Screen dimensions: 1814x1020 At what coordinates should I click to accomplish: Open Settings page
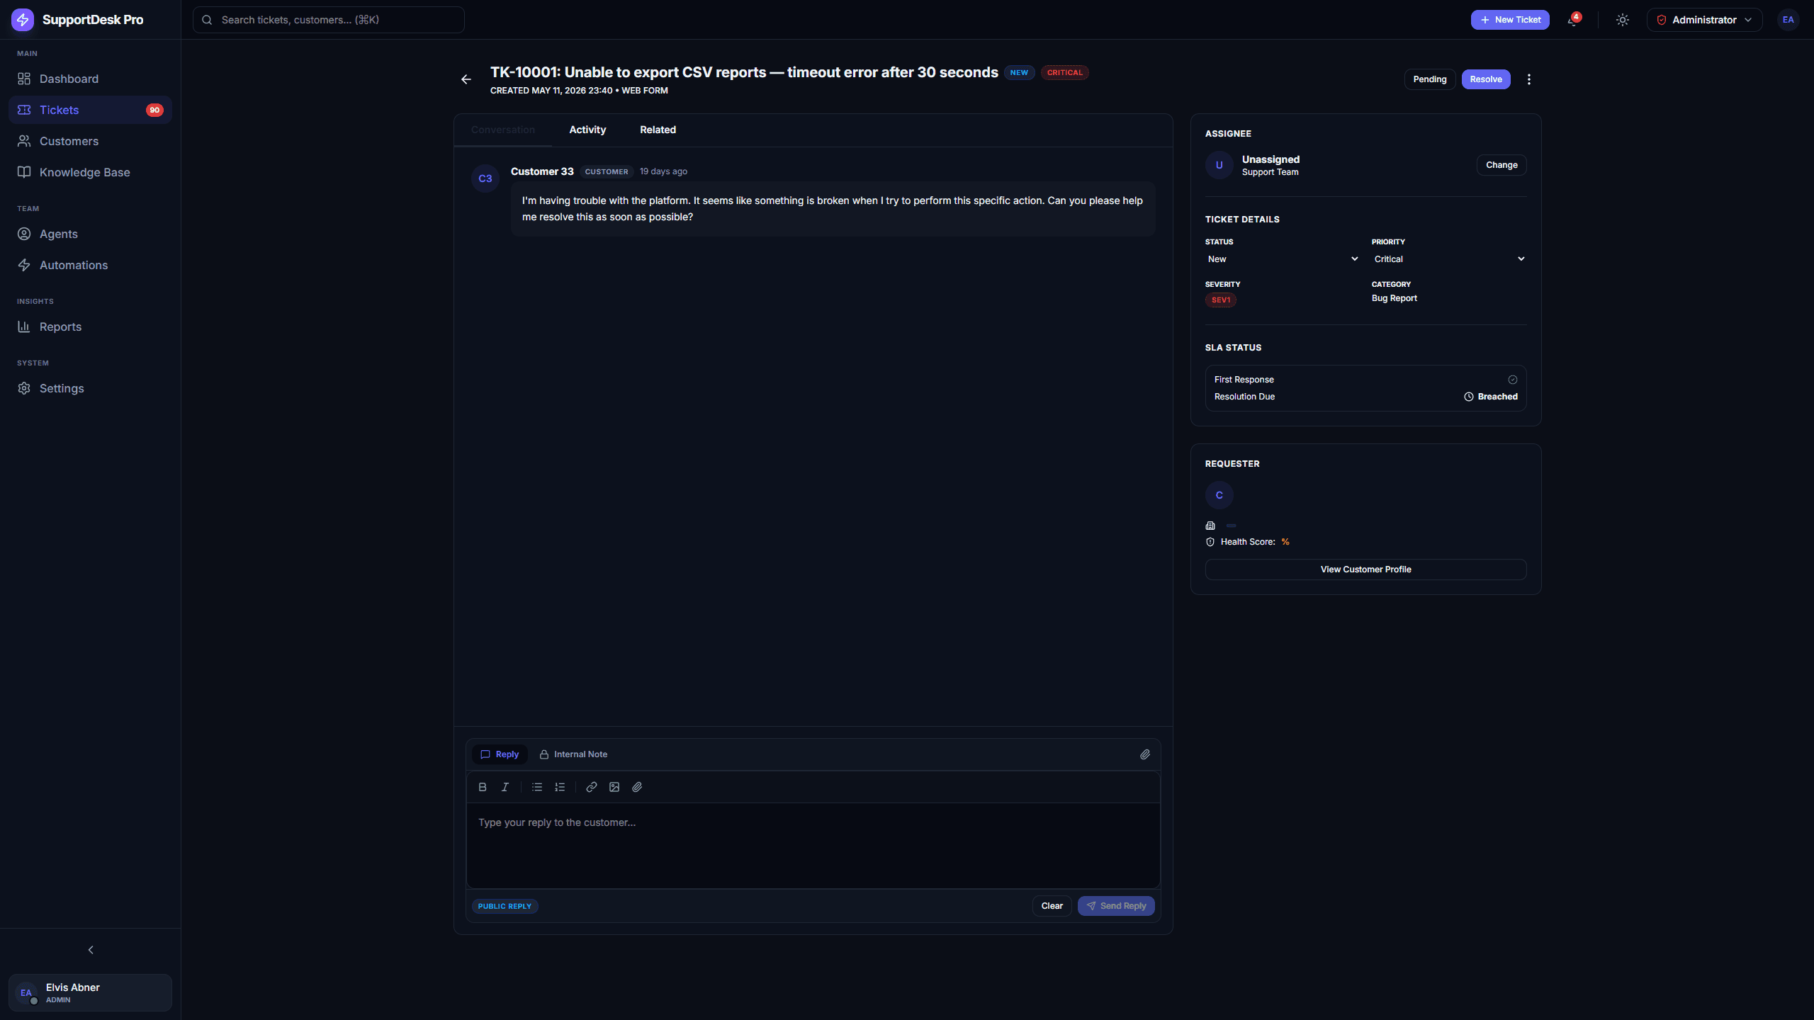click(90, 388)
